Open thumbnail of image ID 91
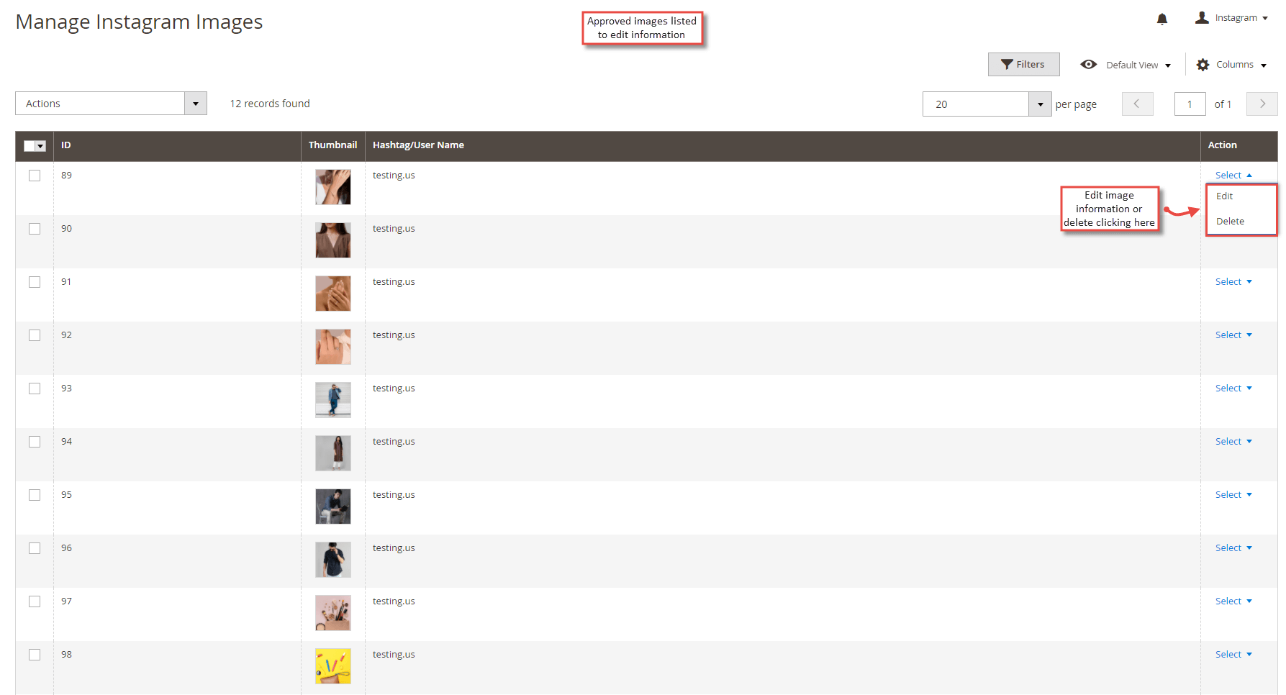This screenshot has width=1286, height=695. (x=333, y=294)
